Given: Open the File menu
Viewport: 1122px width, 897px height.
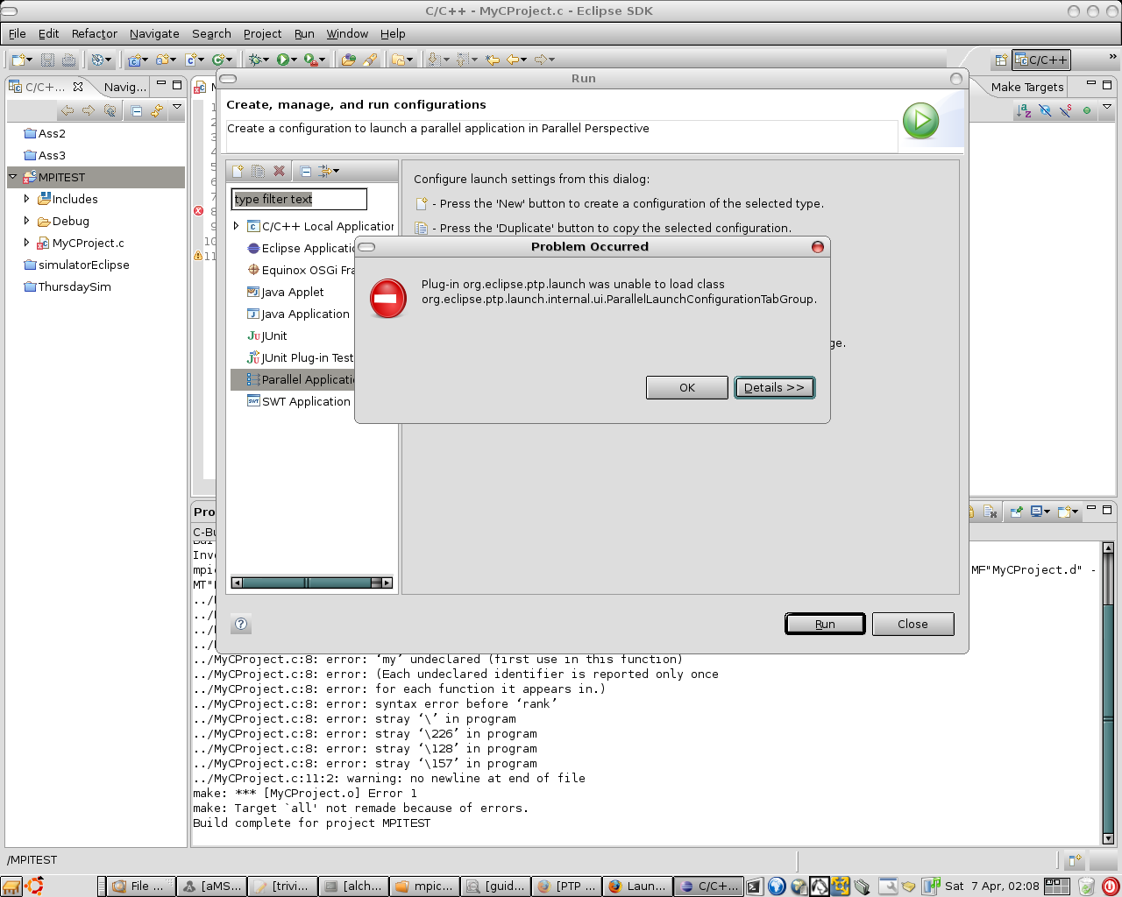Looking at the screenshot, I should pyautogui.click(x=18, y=33).
